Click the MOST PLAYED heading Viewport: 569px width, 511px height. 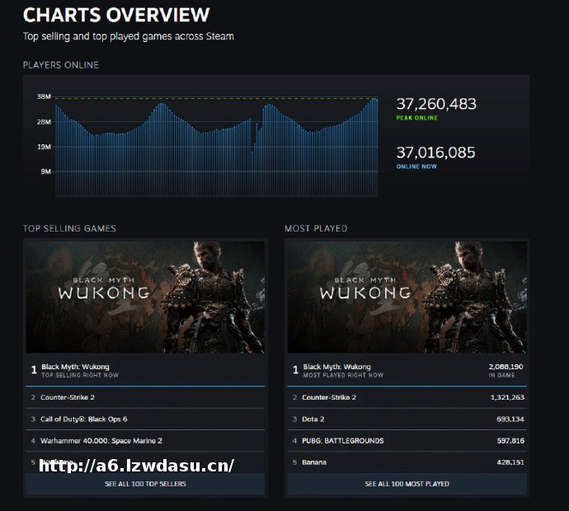pos(316,228)
